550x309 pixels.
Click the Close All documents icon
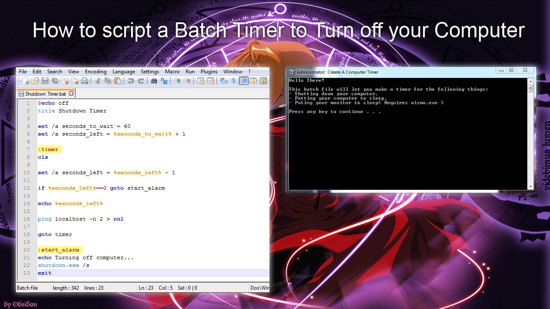click(x=75, y=81)
